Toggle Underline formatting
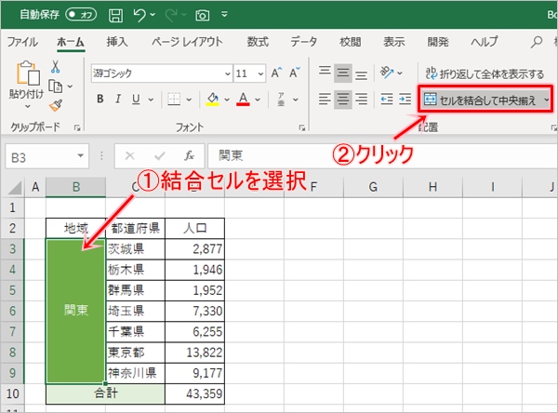 [136, 99]
